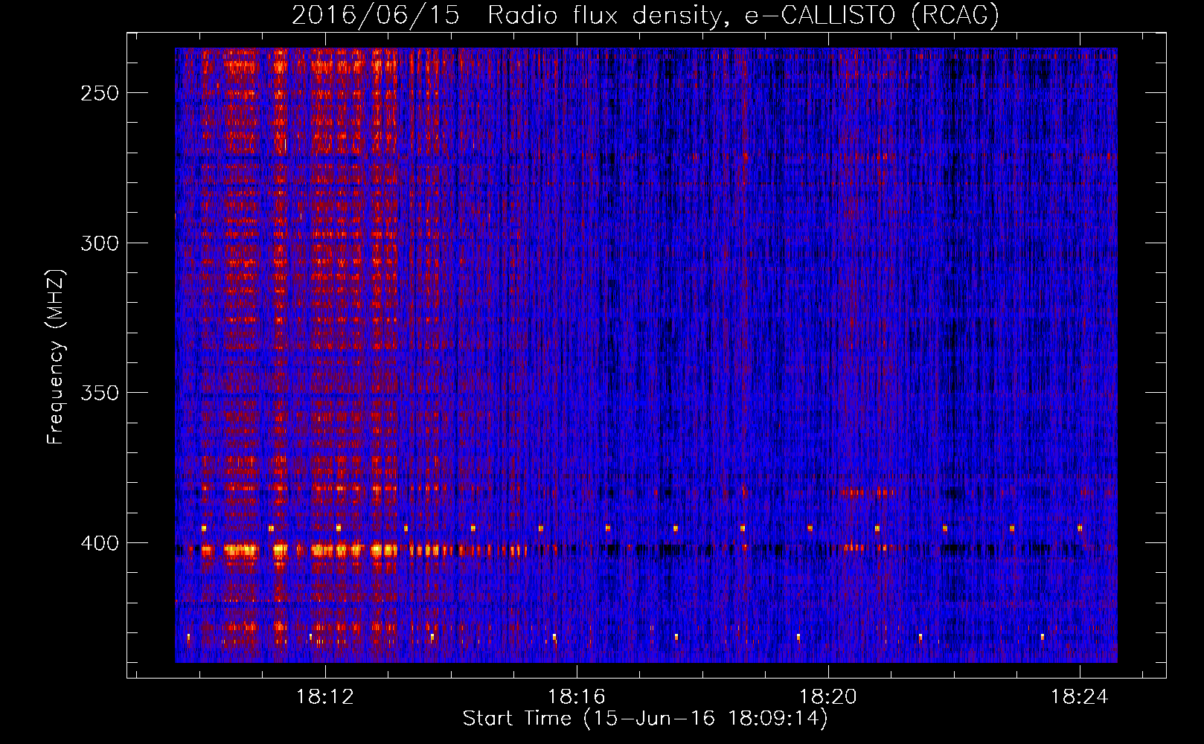This screenshot has height=744, width=1204.
Task: Click the 18:24 time tick label
Action: pyautogui.click(x=1079, y=697)
